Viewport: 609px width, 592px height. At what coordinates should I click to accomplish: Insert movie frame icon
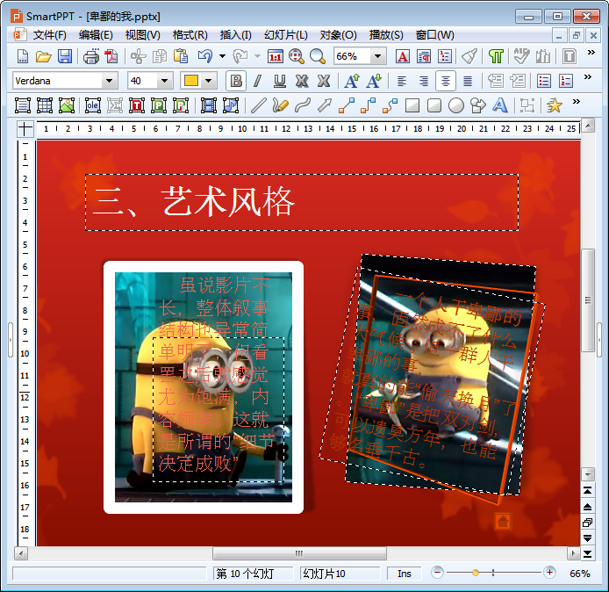tap(209, 105)
